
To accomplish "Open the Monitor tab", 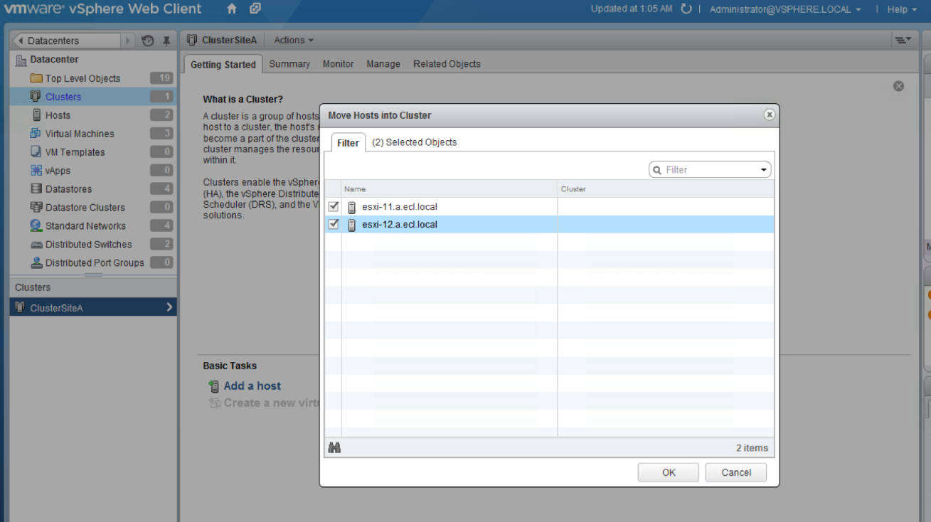I will pos(338,64).
